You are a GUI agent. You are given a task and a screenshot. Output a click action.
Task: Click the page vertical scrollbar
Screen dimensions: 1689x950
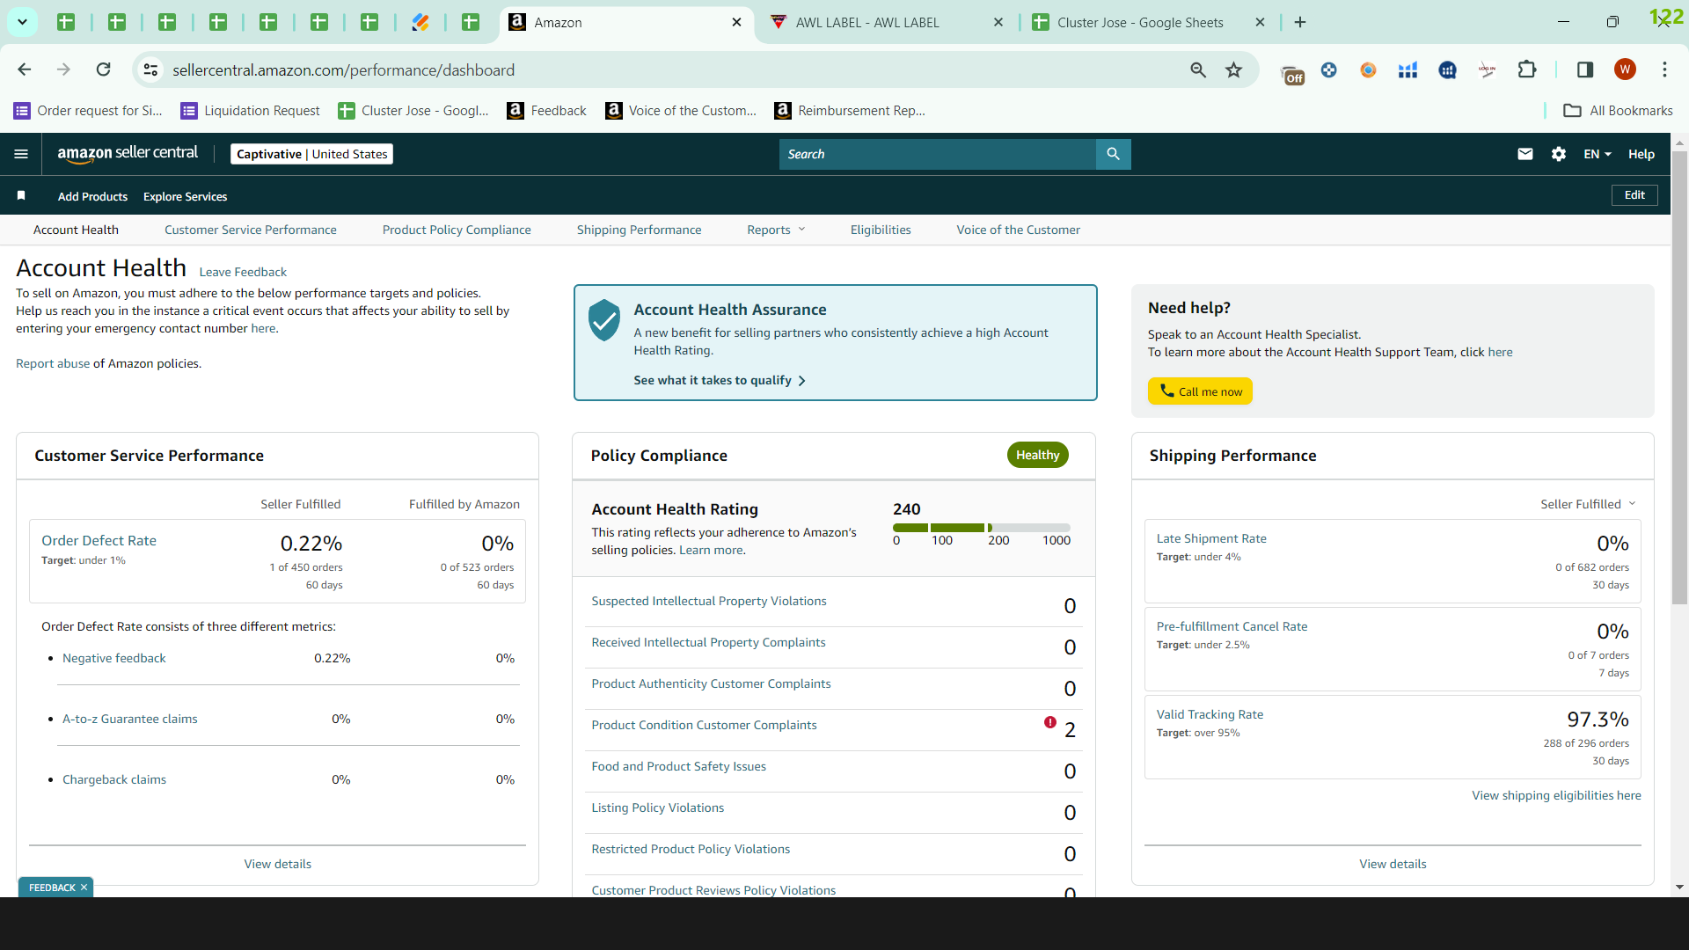pos(1679,378)
